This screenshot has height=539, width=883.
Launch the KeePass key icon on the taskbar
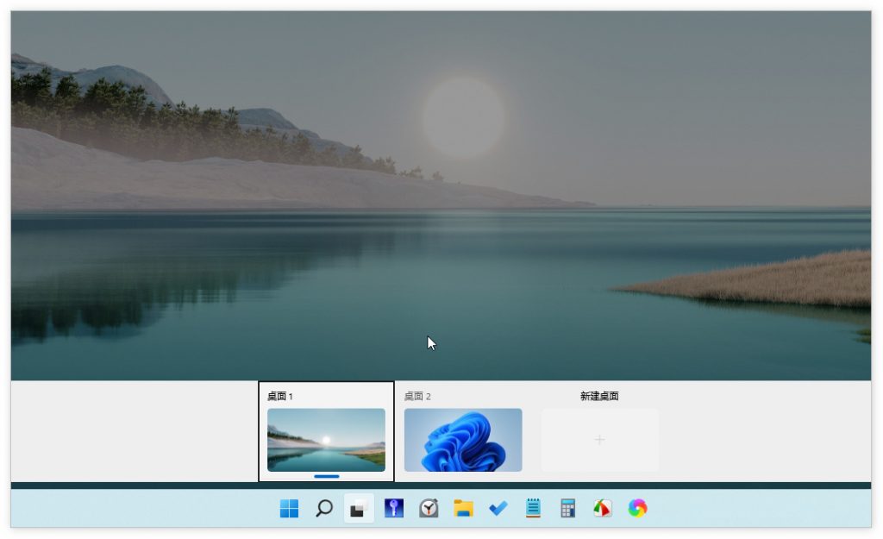[393, 509]
